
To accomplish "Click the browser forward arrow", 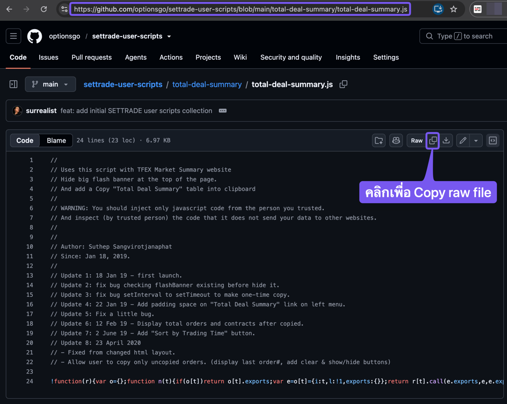I will pos(26,9).
